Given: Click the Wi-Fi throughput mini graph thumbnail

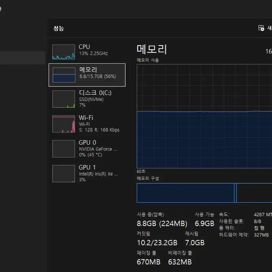Looking at the screenshot, I should 64,124.
